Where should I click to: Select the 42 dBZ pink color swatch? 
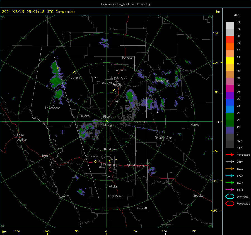click(x=230, y=81)
